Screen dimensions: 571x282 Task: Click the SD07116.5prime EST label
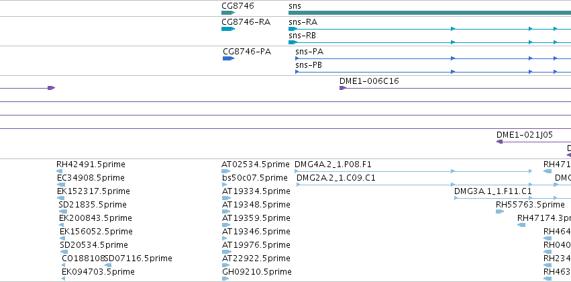point(138,258)
